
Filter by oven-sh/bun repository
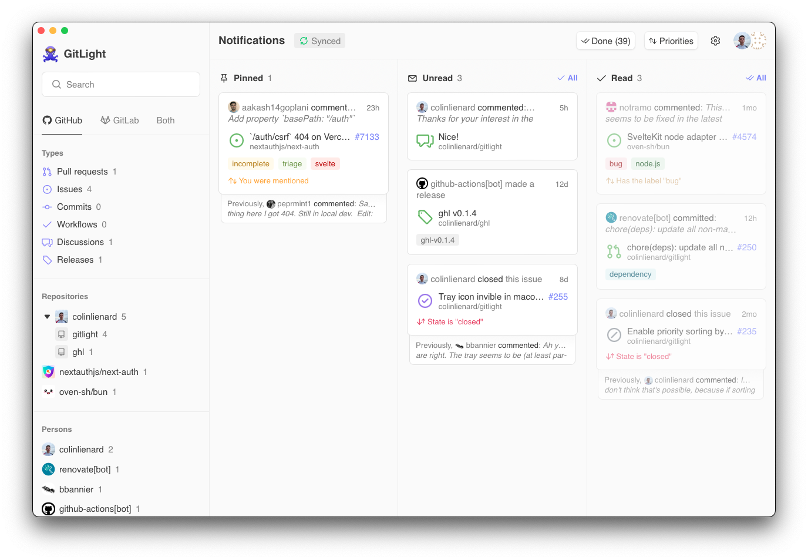[x=79, y=392]
